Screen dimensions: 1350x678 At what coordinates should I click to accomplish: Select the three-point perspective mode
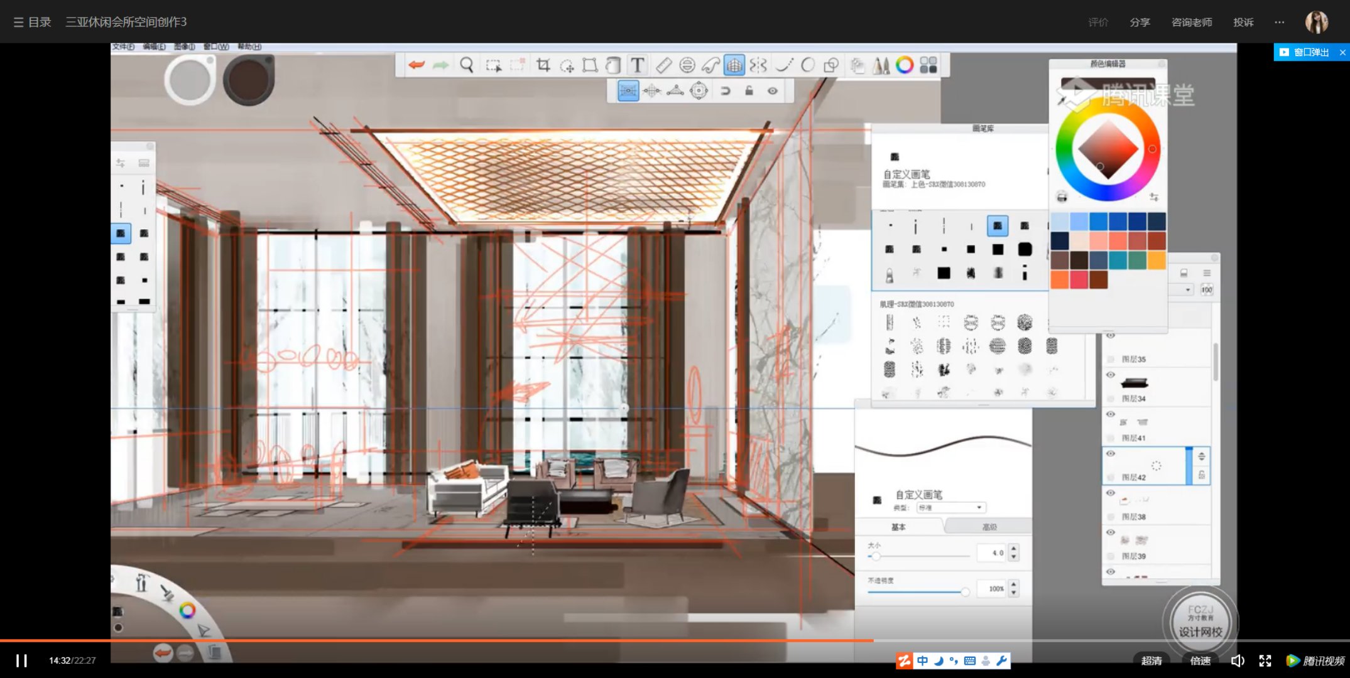(675, 91)
